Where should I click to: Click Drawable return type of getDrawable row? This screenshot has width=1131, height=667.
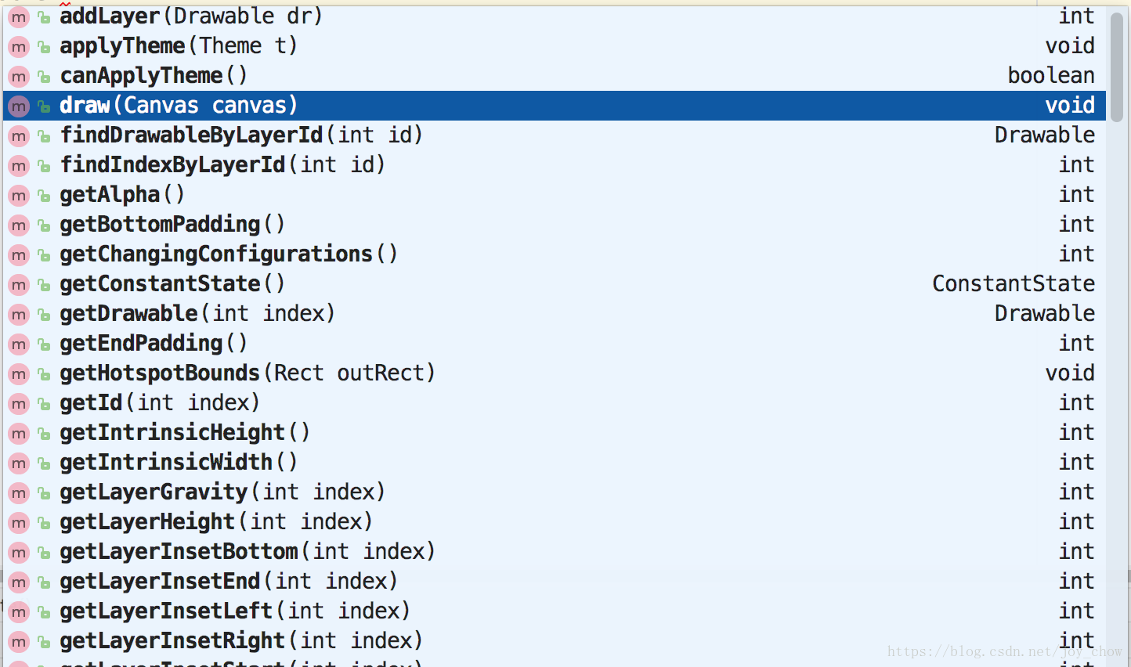[1045, 313]
